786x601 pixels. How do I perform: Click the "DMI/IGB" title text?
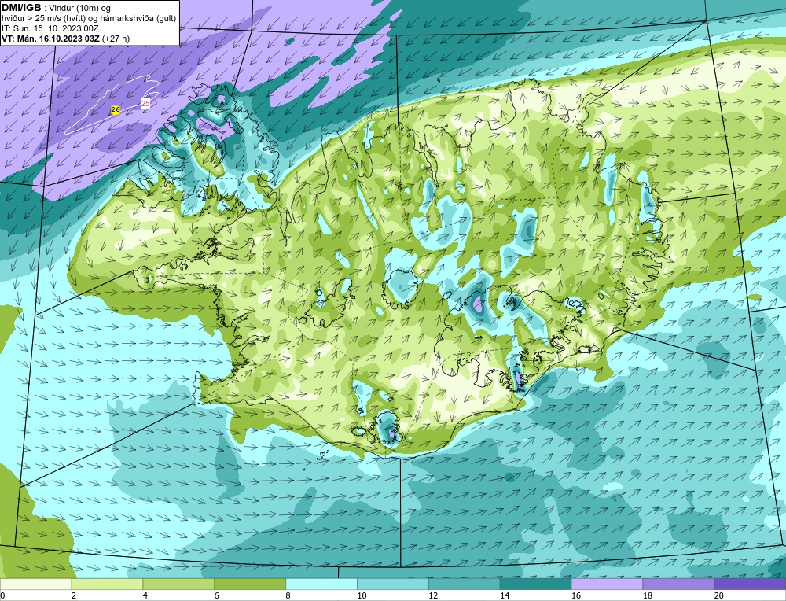coord(21,8)
